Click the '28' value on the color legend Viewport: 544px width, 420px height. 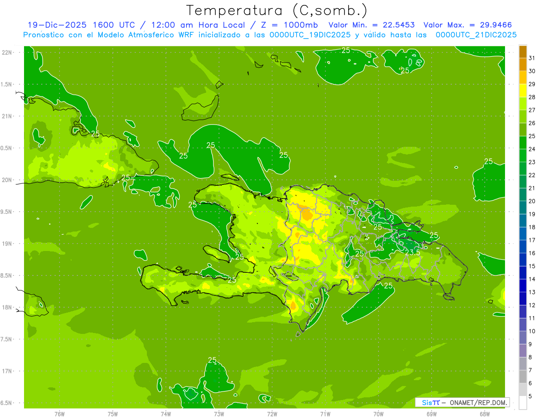(532, 97)
